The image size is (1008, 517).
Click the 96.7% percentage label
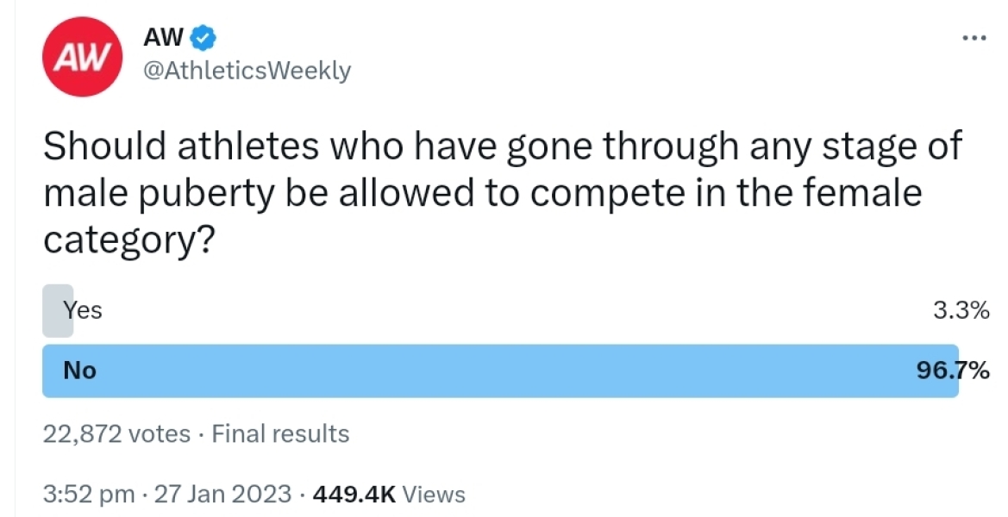coord(952,371)
